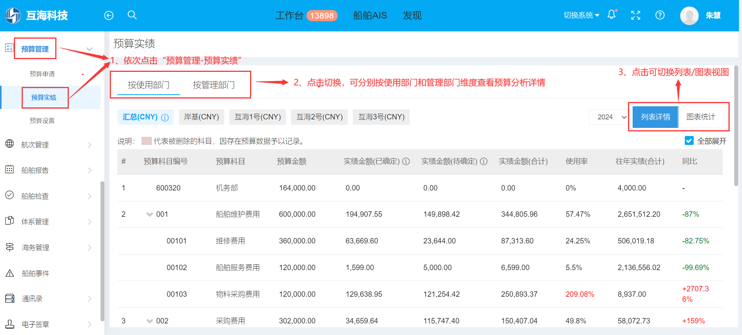Click the 通讯录 contacts icon

(x=10, y=298)
